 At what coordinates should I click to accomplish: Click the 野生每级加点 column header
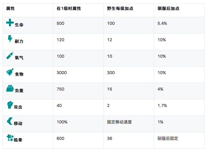tap(120, 9)
